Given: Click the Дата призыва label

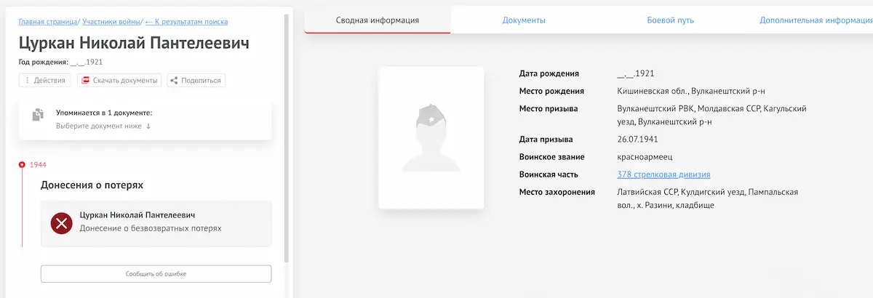Looking at the screenshot, I should [x=546, y=140].
